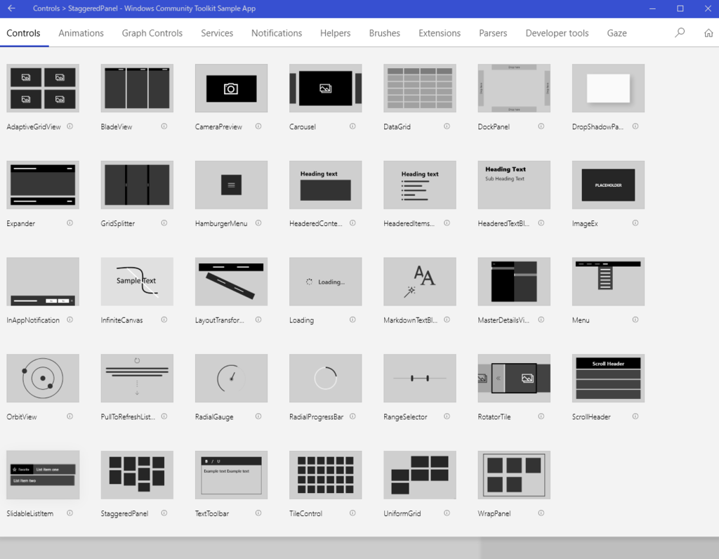This screenshot has height=559, width=719.
Task: Go to the Notifications tab
Action: coord(277,33)
